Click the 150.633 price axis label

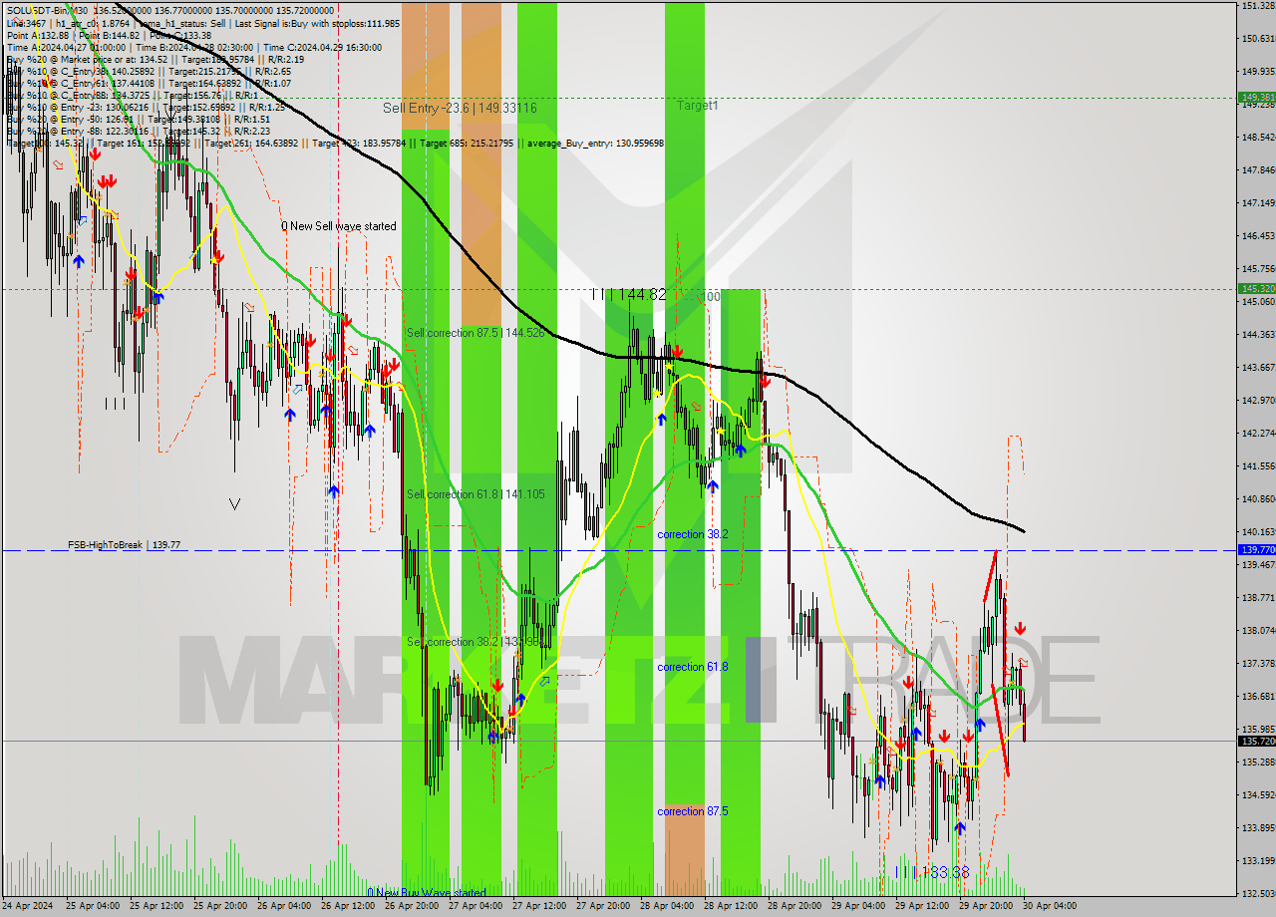[x=1259, y=39]
